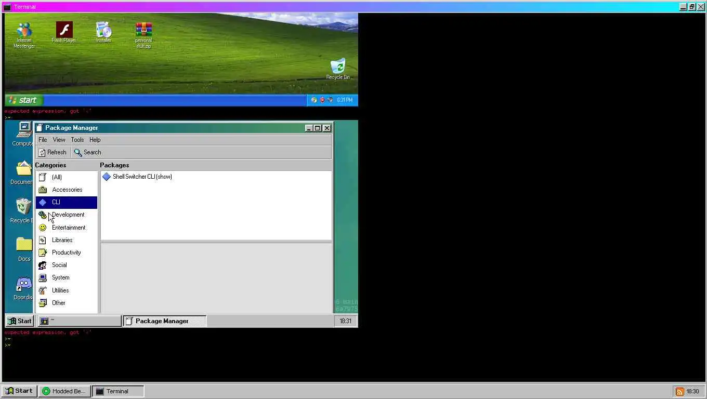Select the Social category
Viewport: 707px width, 399px height.
(67, 265)
